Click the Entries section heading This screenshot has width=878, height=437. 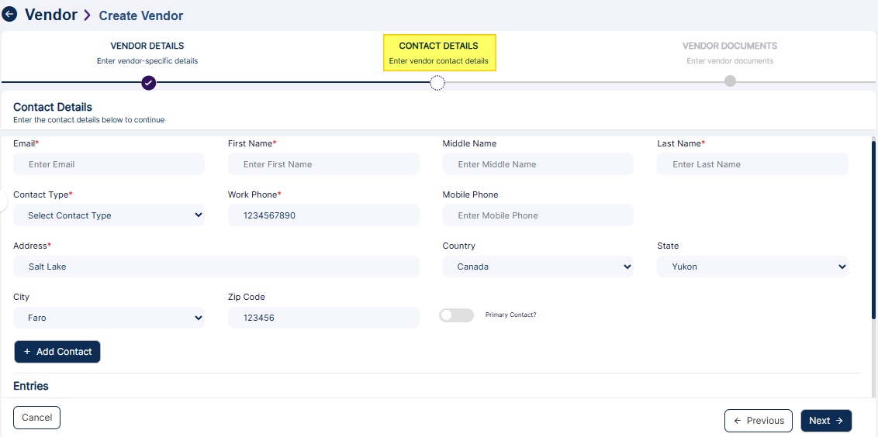(31, 386)
